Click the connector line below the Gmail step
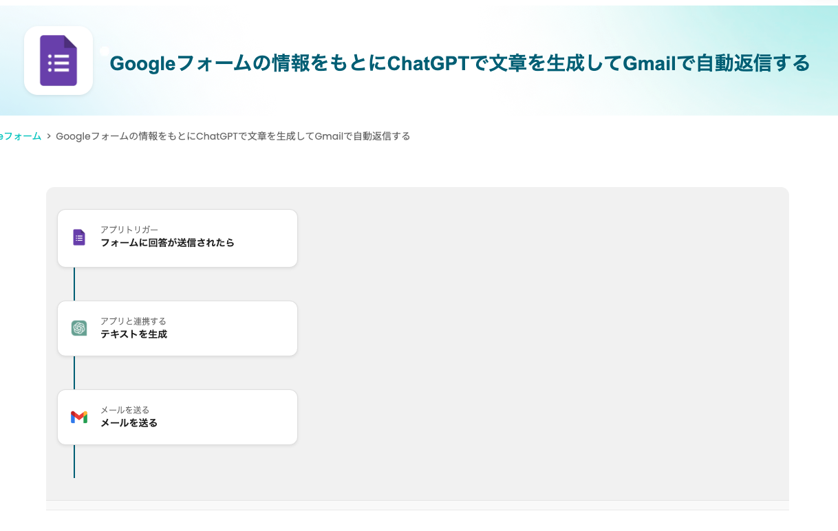This screenshot has height=531, width=838. pyautogui.click(x=74, y=461)
